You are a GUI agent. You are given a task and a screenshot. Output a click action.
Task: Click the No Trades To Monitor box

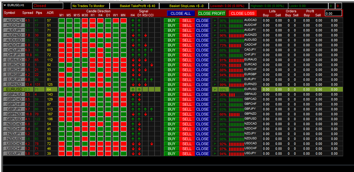(x=90, y=6)
